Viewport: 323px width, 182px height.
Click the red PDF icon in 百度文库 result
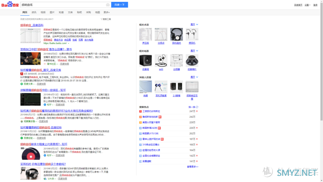[x=22, y=74]
